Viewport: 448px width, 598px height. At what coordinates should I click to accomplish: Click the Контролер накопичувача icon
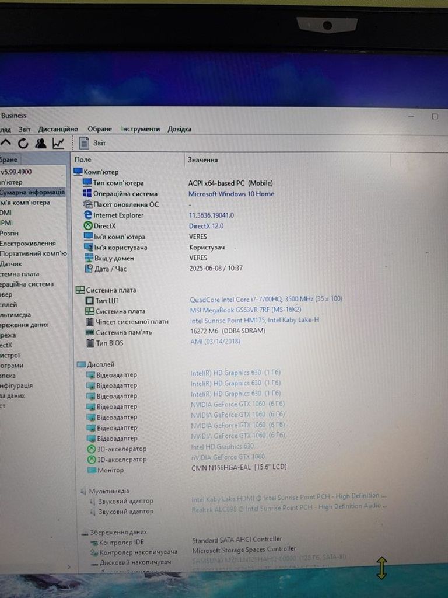coord(94,552)
